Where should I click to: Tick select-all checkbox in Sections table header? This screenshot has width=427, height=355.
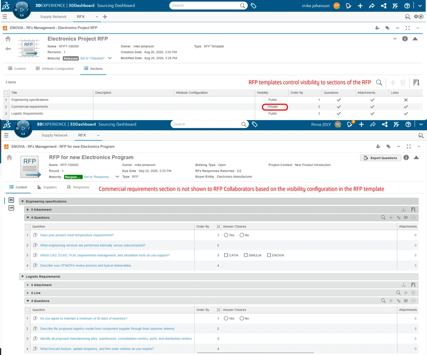tap(6, 93)
